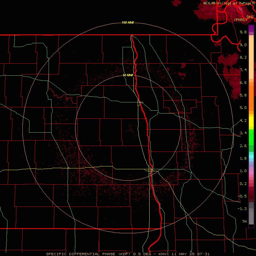The height and width of the screenshot is (256, 256).
Task: Click the DKD label near the legend
Action: (250, 17)
